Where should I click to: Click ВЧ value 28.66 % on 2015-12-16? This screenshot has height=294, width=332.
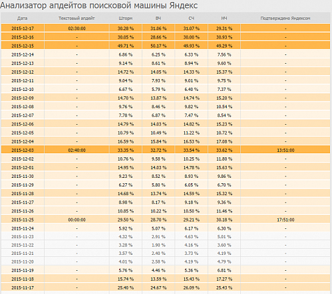158,37
